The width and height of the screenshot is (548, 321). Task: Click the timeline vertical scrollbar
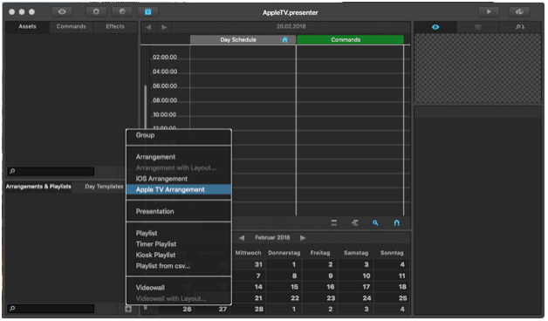pyautogui.click(x=146, y=106)
